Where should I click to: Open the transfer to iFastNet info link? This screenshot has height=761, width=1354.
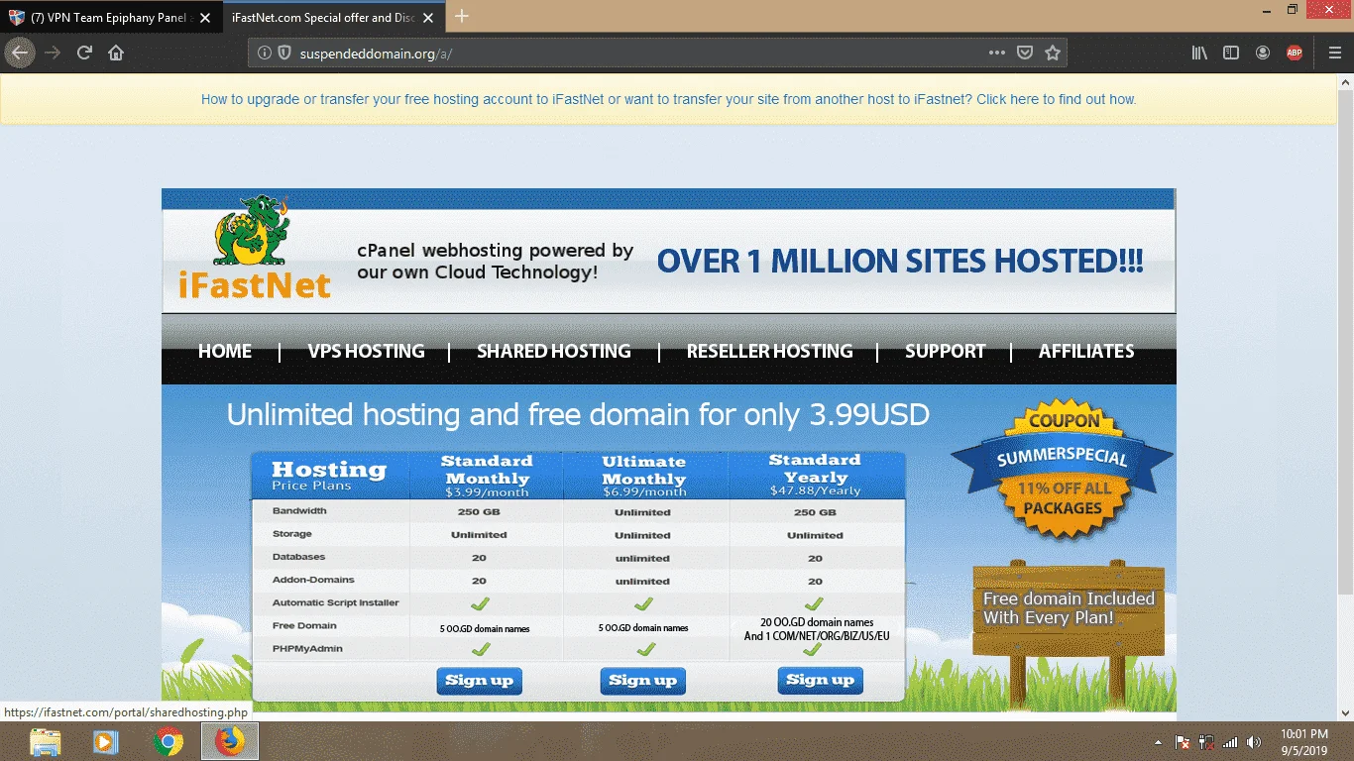(668, 99)
